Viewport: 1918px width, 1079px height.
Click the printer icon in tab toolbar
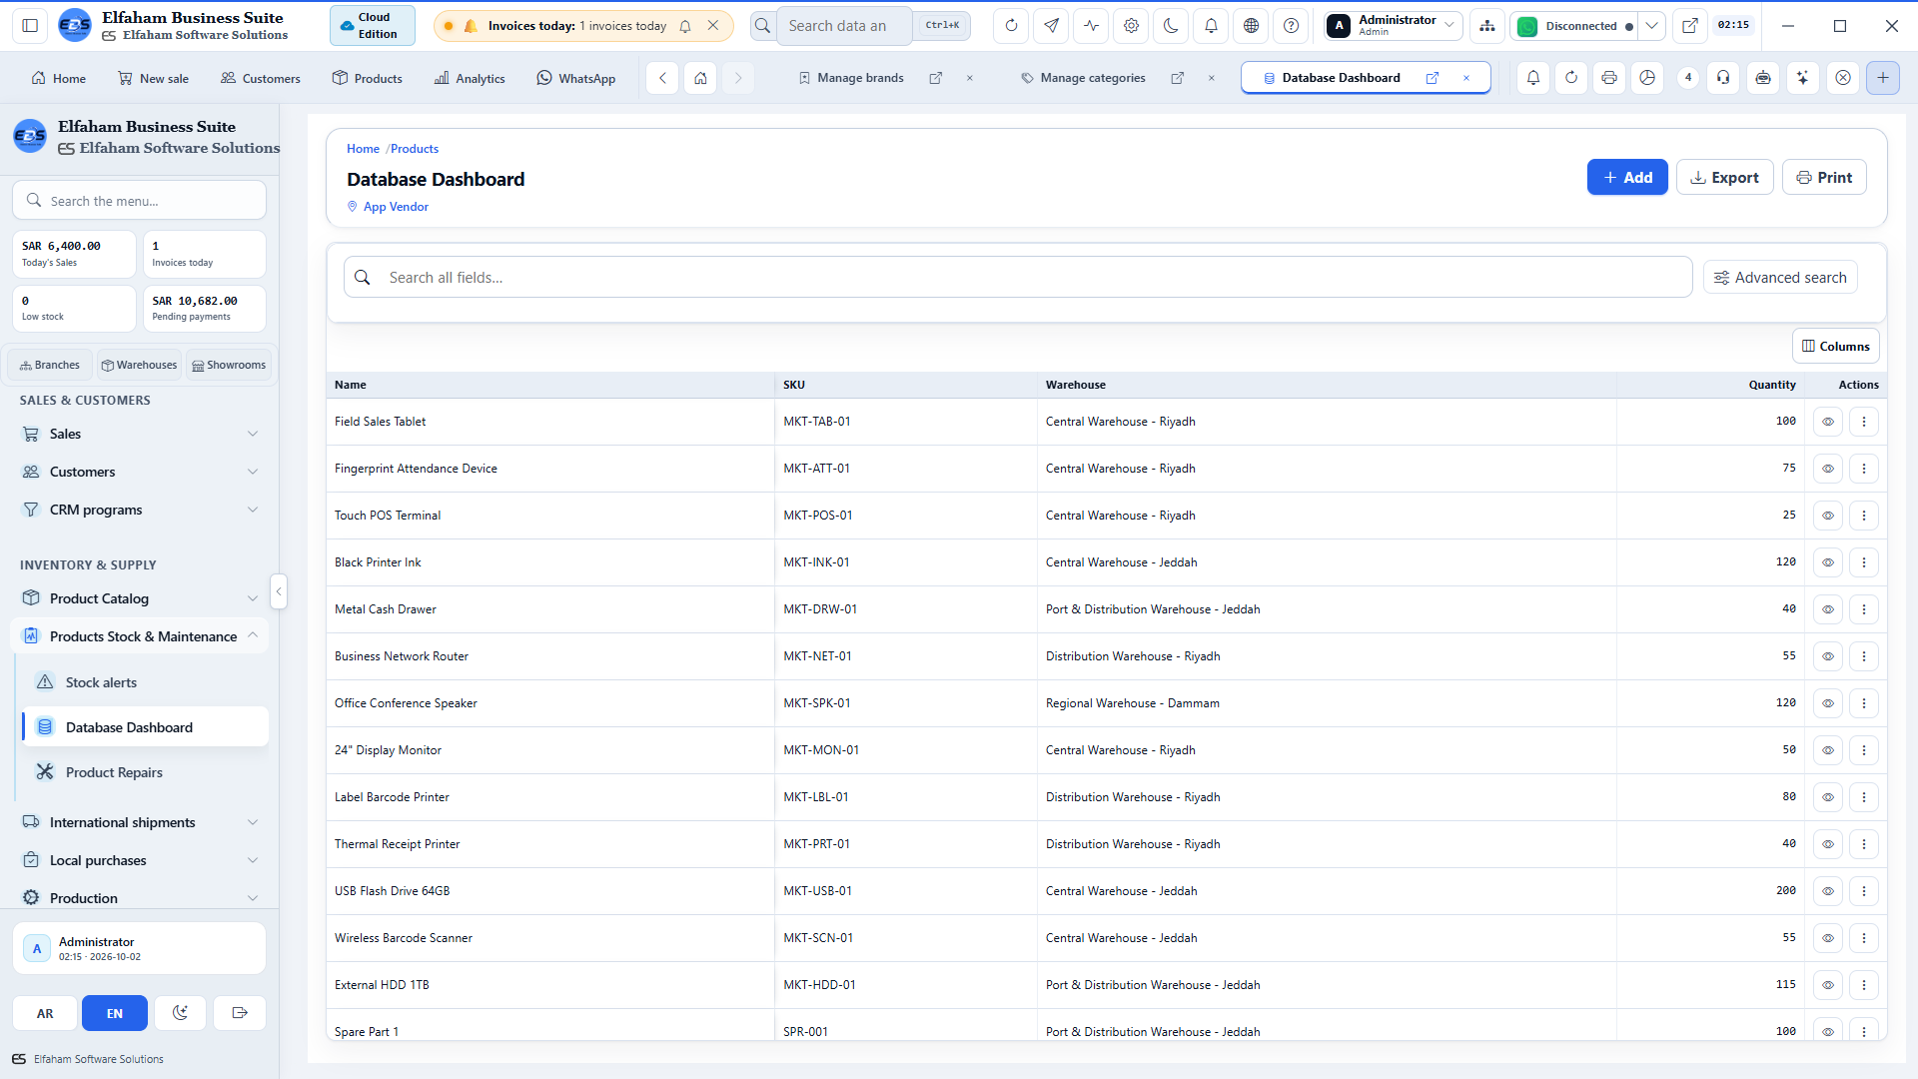1608,78
